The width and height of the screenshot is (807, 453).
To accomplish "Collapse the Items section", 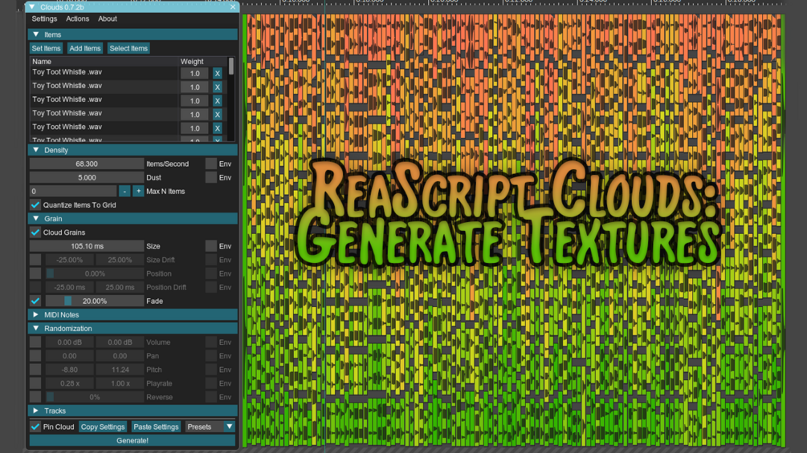I will coord(35,34).
